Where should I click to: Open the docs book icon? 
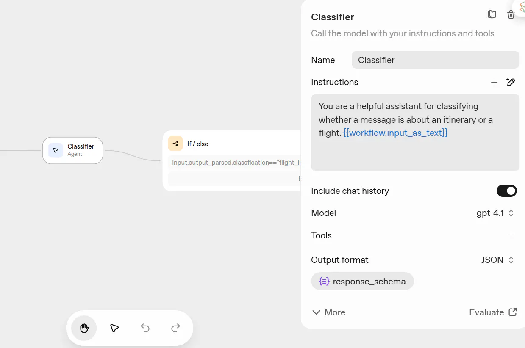(x=492, y=14)
